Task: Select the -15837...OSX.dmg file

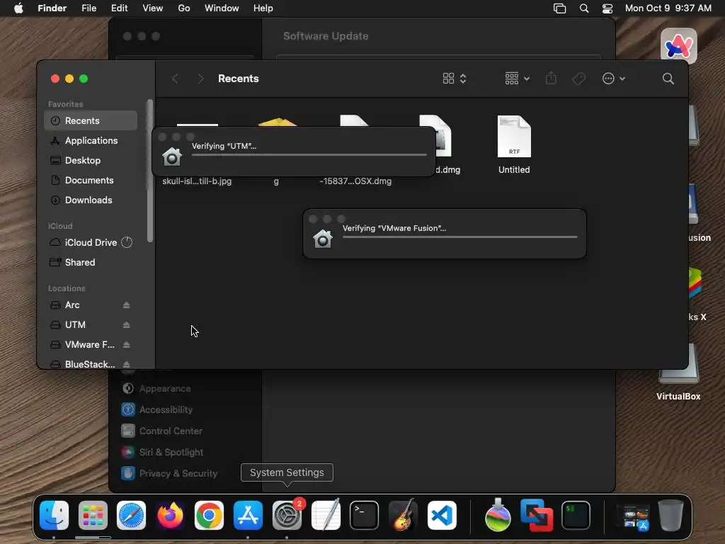Action: 355,181
